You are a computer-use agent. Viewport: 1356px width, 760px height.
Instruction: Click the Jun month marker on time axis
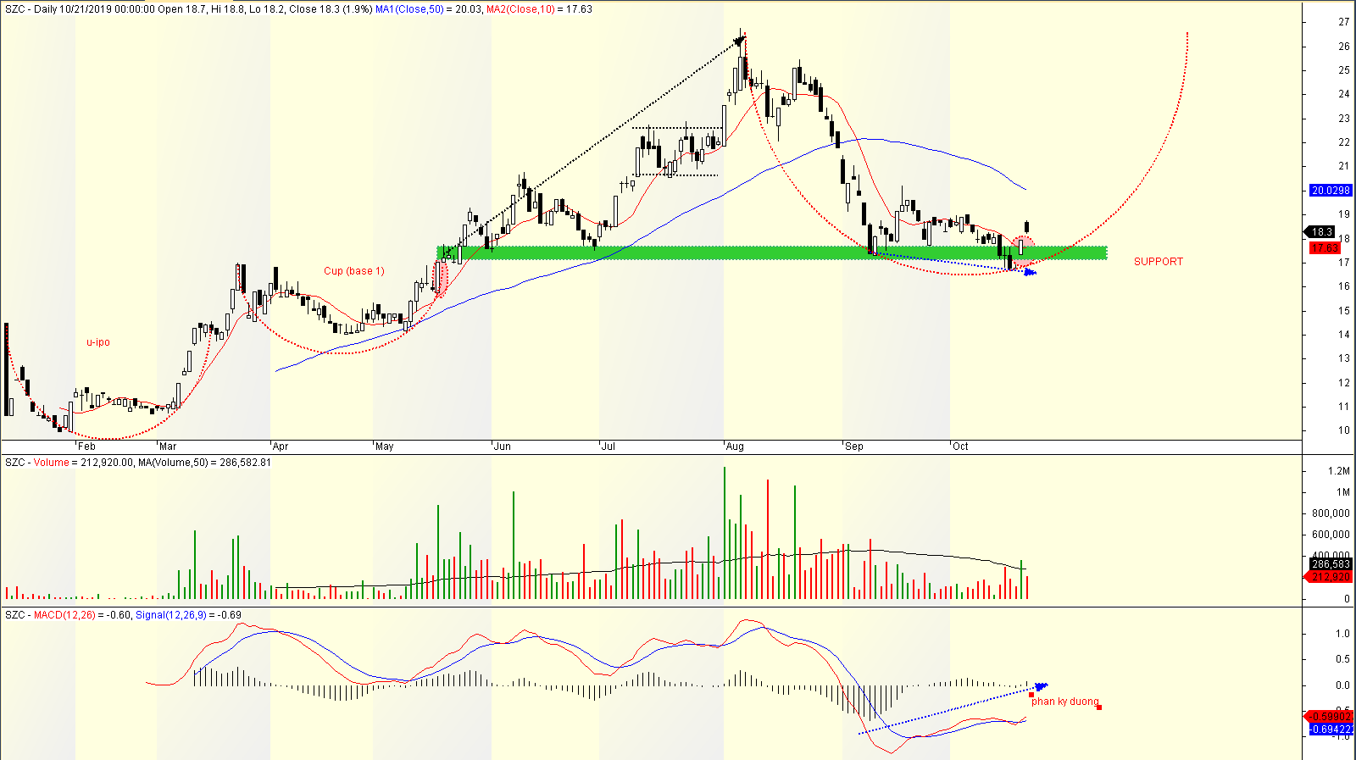[503, 447]
